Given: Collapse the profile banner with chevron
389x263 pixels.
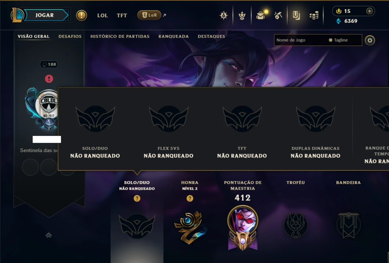Looking at the screenshot, I should tap(48, 235).
